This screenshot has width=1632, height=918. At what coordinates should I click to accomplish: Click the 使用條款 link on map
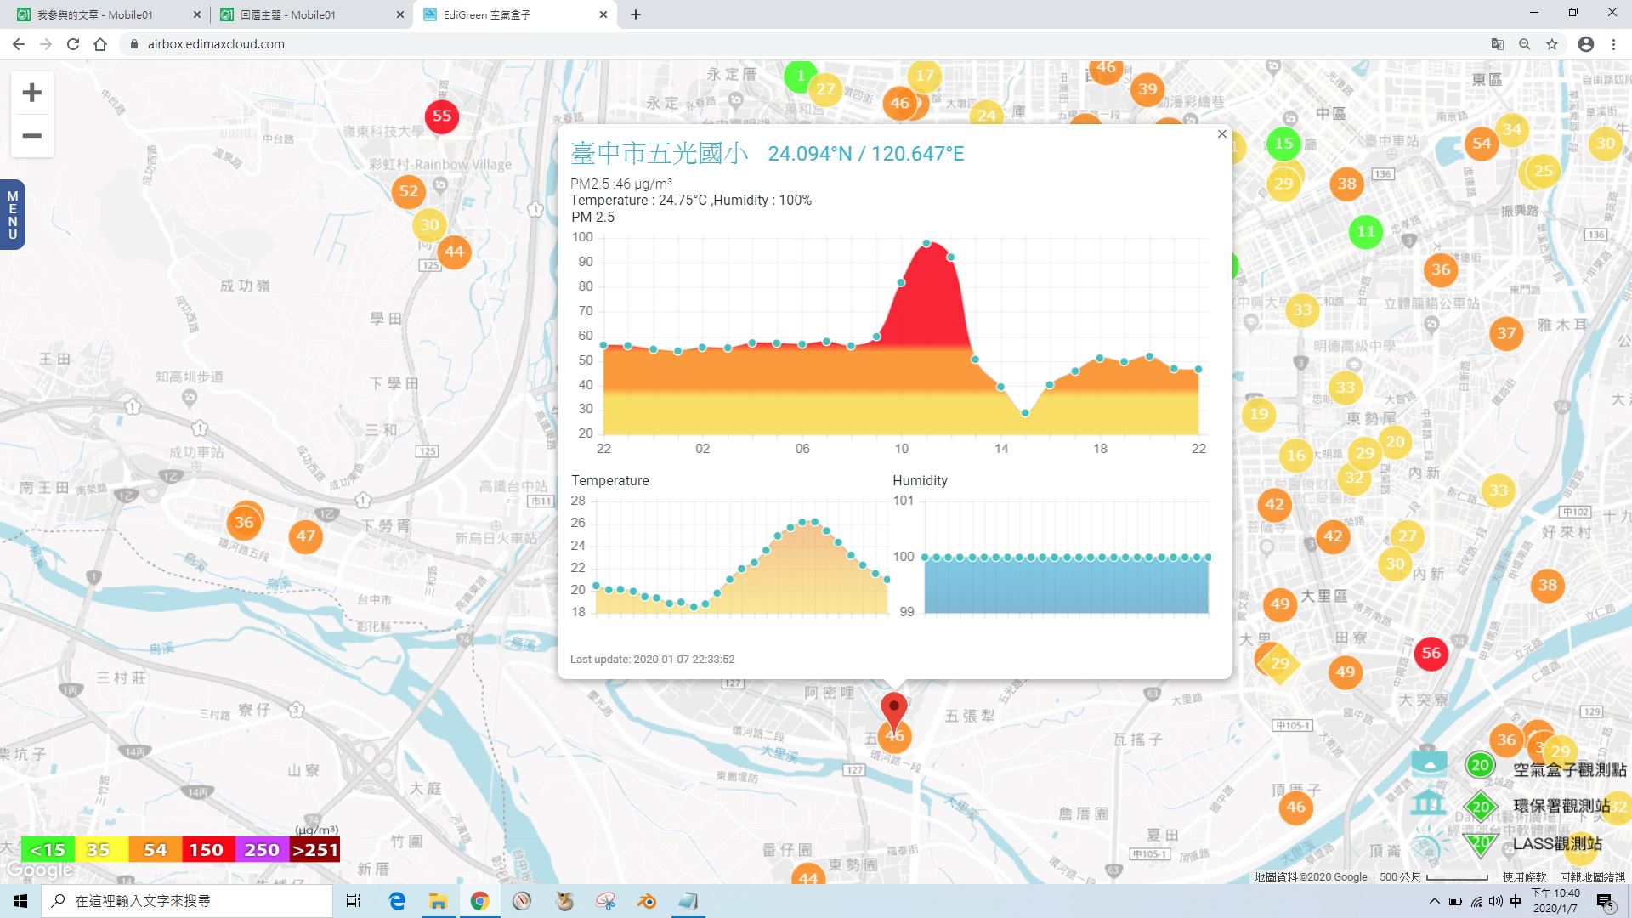[1524, 876]
